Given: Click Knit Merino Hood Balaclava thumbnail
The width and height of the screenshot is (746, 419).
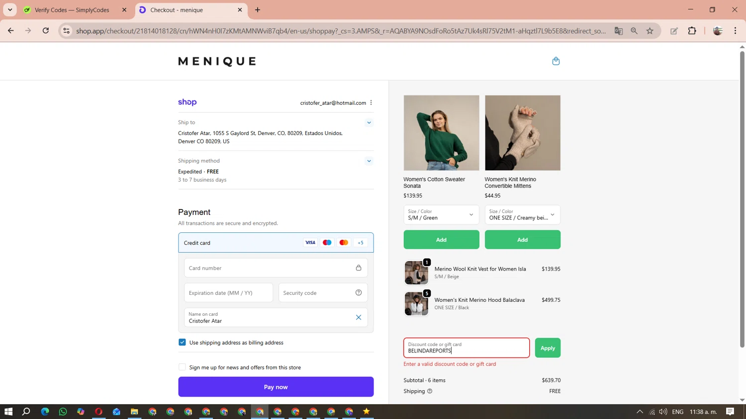Looking at the screenshot, I should [x=416, y=303].
